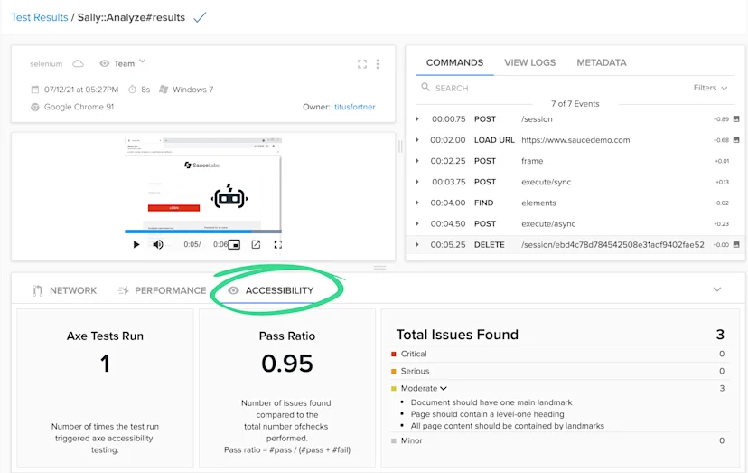Screen dimensions: 748x473
Task: Switch to the PERFORMANCE tab
Action: [x=171, y=290]
